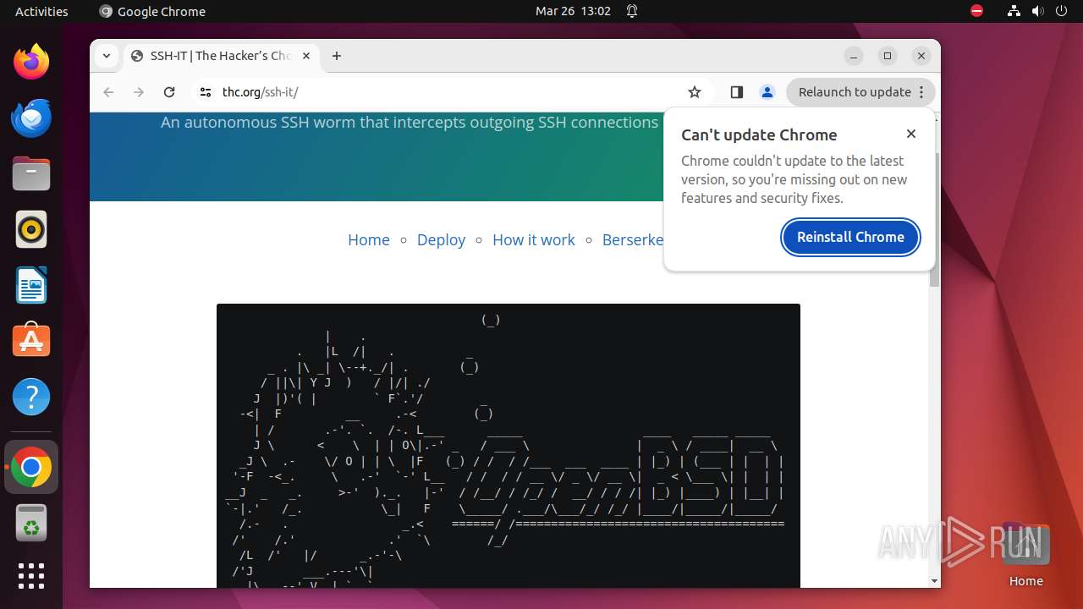Launch LibreOffice Writer from the dock
The height and width of the screenshot is (609, 1083).
[31, 285]
